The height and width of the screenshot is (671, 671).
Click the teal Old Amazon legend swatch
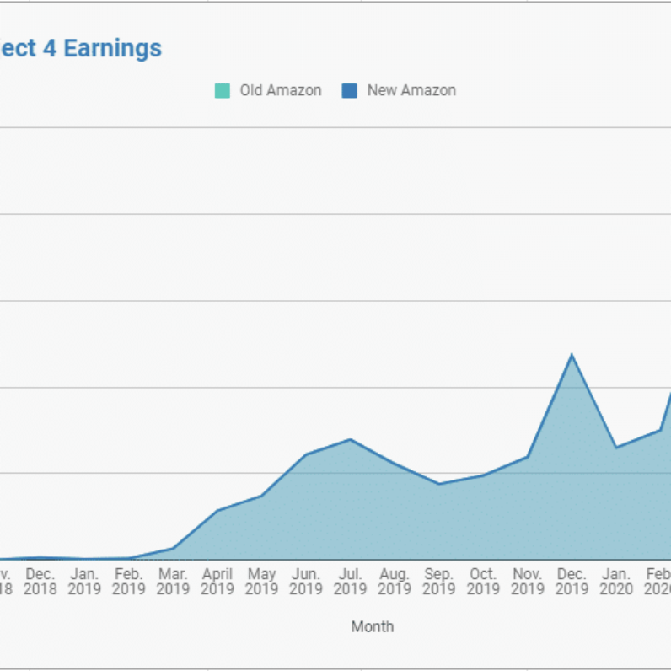222,91
